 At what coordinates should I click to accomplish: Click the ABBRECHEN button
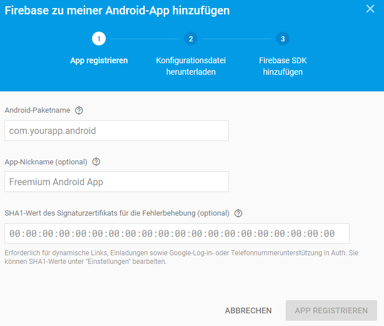(x=248, y=310)
